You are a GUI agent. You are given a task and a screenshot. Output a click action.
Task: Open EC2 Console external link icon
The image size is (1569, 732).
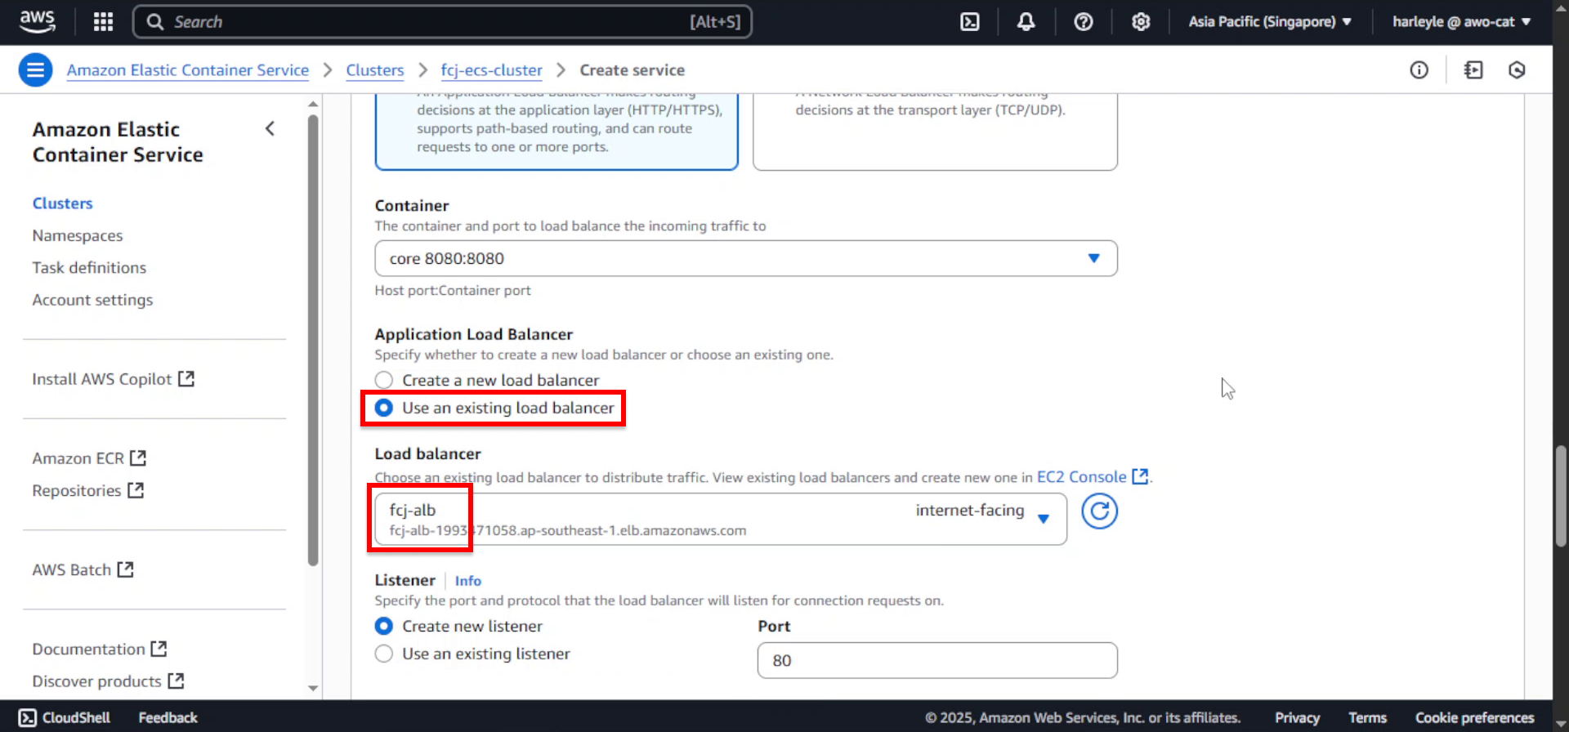1140,476
